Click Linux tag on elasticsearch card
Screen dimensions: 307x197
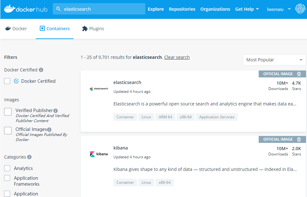click(146, 117)
